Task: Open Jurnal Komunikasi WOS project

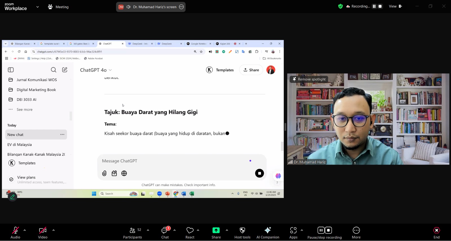Action: coord(36,80)
